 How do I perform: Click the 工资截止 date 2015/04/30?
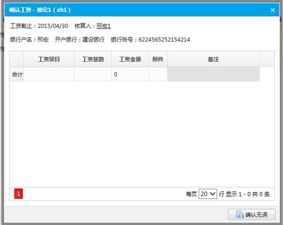53,26
